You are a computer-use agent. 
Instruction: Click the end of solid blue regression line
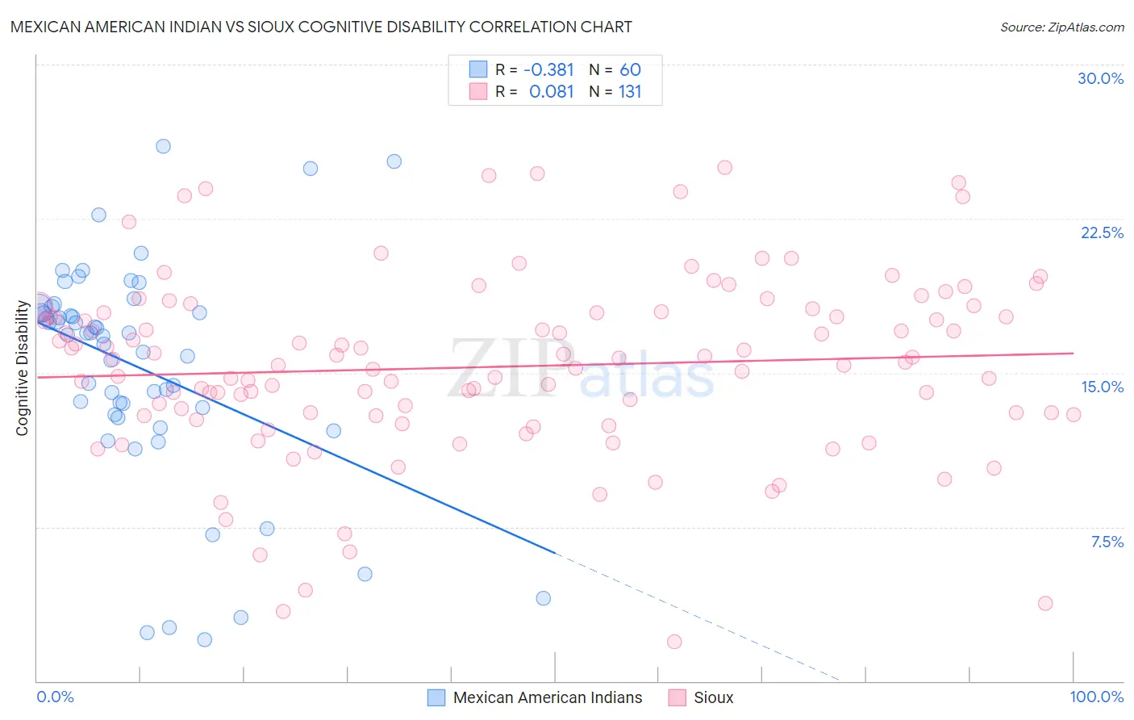click(x=555, y=553)
